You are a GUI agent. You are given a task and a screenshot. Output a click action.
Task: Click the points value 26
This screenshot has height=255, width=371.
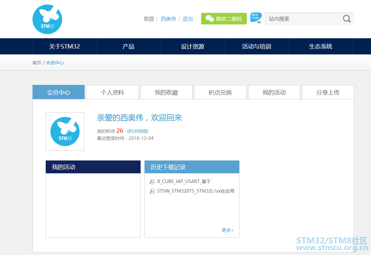(x=120, y=131)
